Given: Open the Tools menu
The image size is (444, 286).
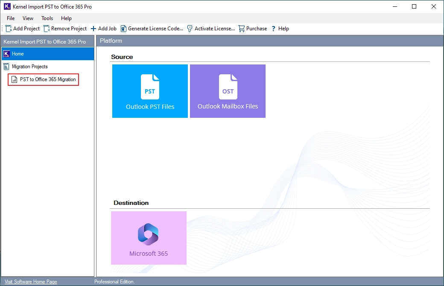Looking at the screenshot, I should 47,18.
